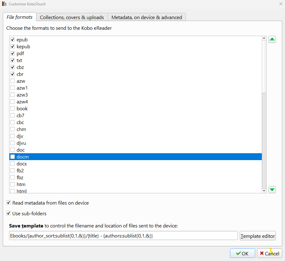Click the format list scrollbar down arrow

pyautogui.click(x=264, y=191)
